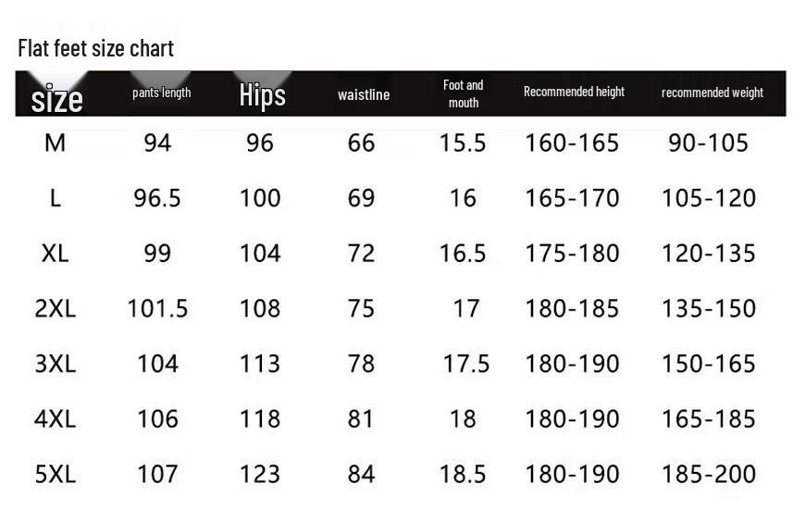The width and height of the screenshot is (793, 509).
Task: Click recommended height 175-180
Action: click(572, 253)
